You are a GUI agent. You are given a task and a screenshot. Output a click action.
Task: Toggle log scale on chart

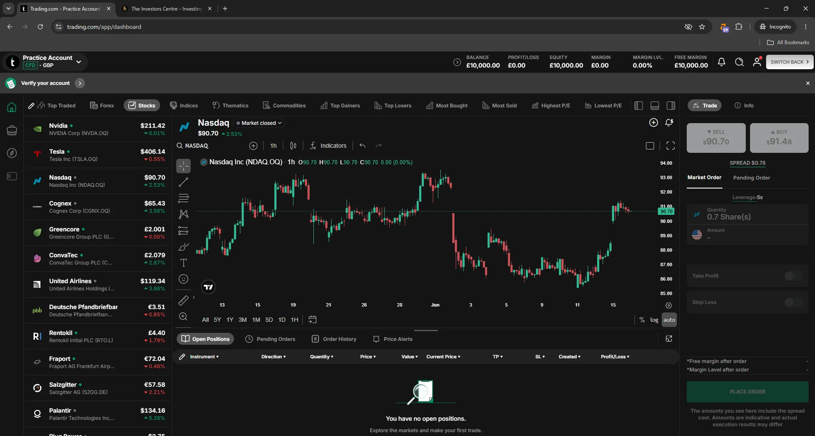pyautogui.click(x=654, y=320)
